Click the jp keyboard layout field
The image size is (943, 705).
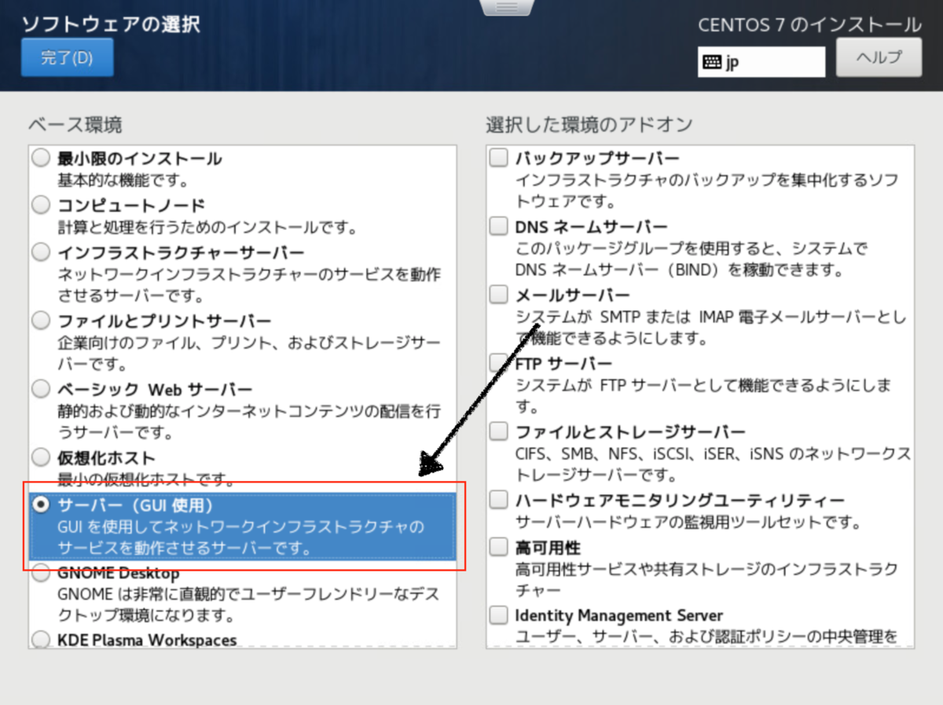(761, 62)
